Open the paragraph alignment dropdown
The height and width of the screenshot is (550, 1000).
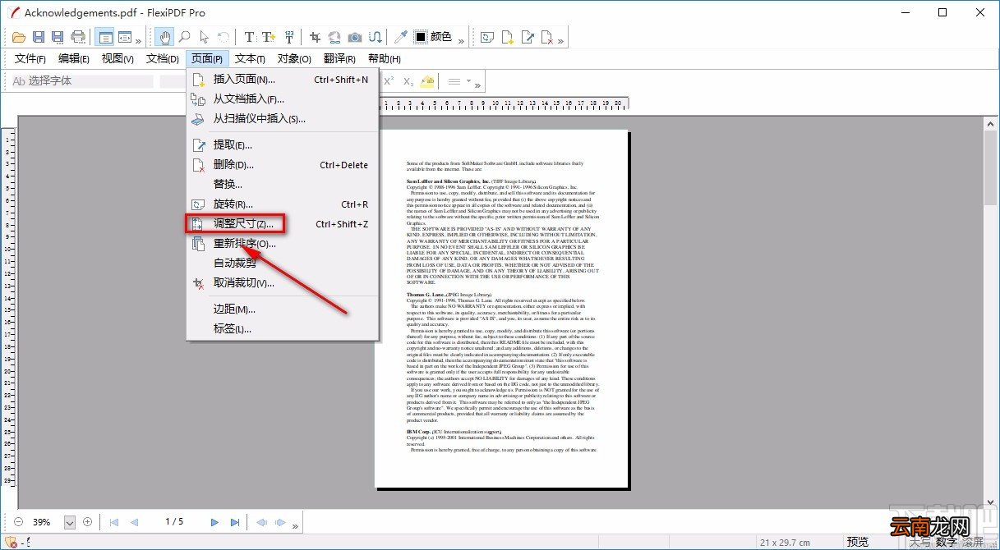point(459,81)
